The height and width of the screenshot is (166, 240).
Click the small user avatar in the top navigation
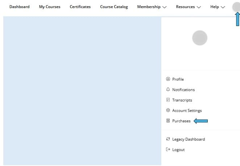coord(236,7)
